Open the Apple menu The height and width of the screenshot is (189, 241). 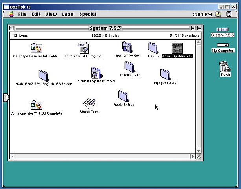point(11,14)
